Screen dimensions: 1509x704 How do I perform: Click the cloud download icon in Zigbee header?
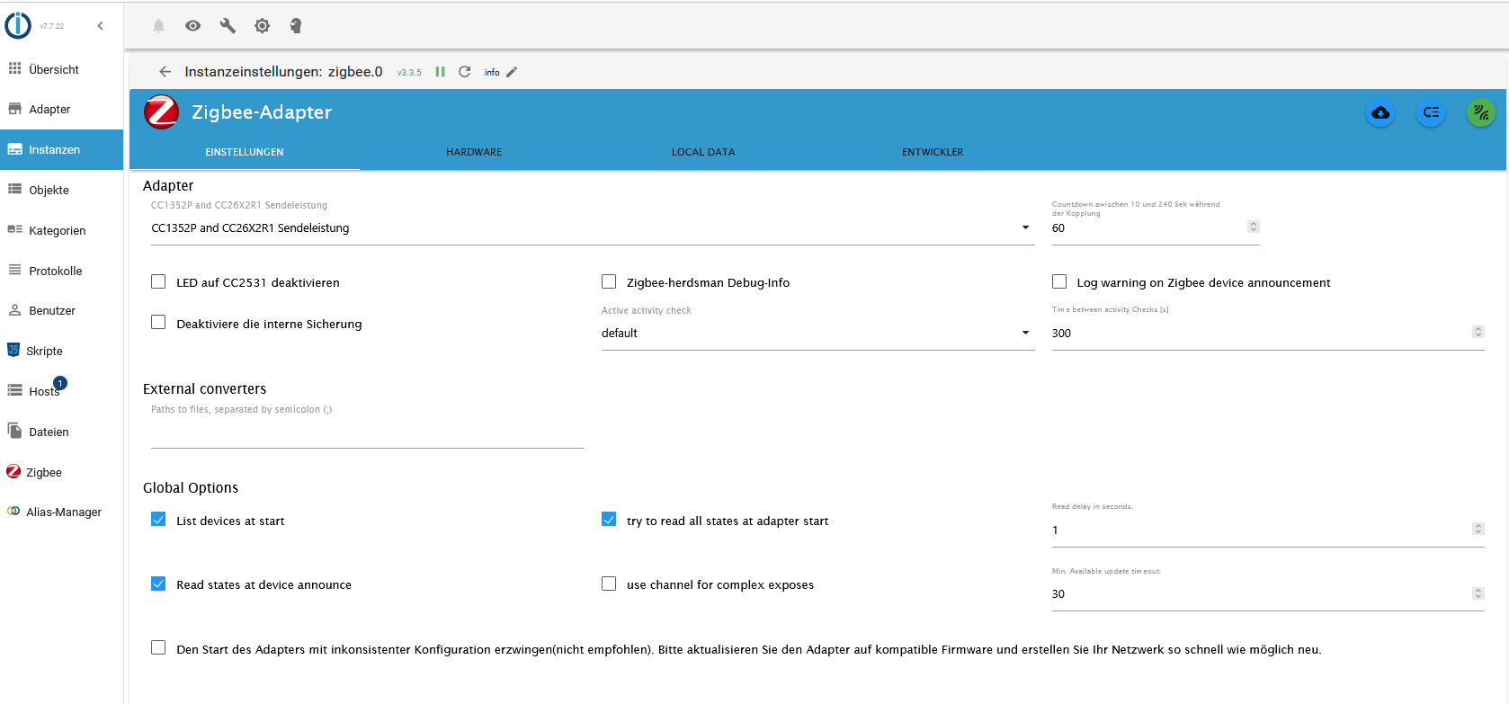click(1380, 112)
